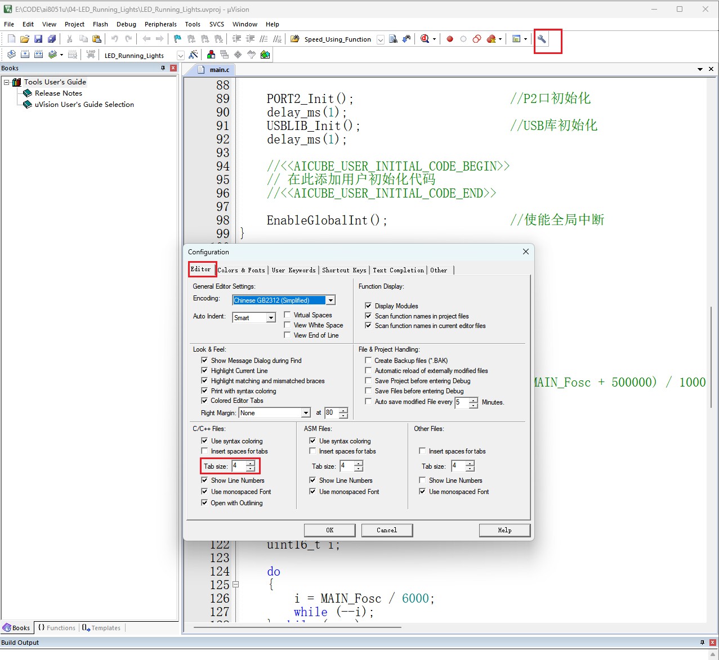Screen dimensions: 719x660
Task: Click the Open file folder icon
Action: pos(25,39)
